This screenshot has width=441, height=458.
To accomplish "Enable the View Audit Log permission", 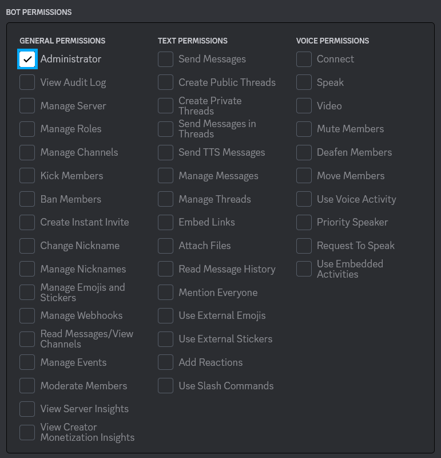I will 27,82.
